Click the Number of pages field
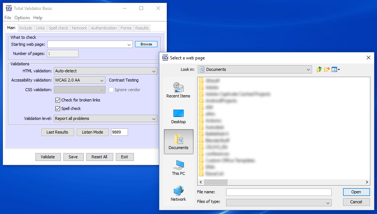 pos(63,53)
